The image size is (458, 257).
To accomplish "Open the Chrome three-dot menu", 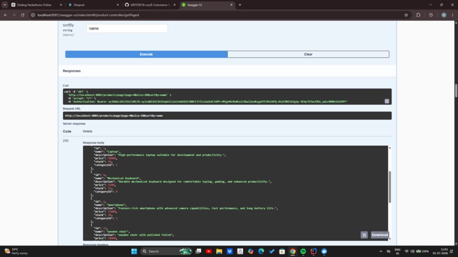I will [452, 15].
